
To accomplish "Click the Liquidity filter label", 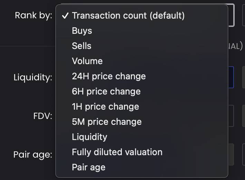I will [x=33, y=78].
